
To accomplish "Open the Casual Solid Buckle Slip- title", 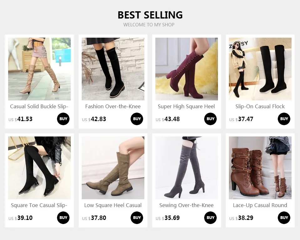I will tap(39, 106).
